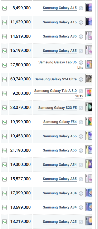Open Samsung Galaxy A25 link

(x=60, y=222)
